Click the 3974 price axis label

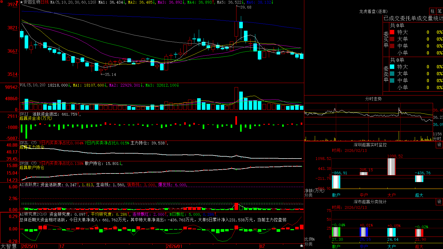pyautogui.click(x=12, y=4)
